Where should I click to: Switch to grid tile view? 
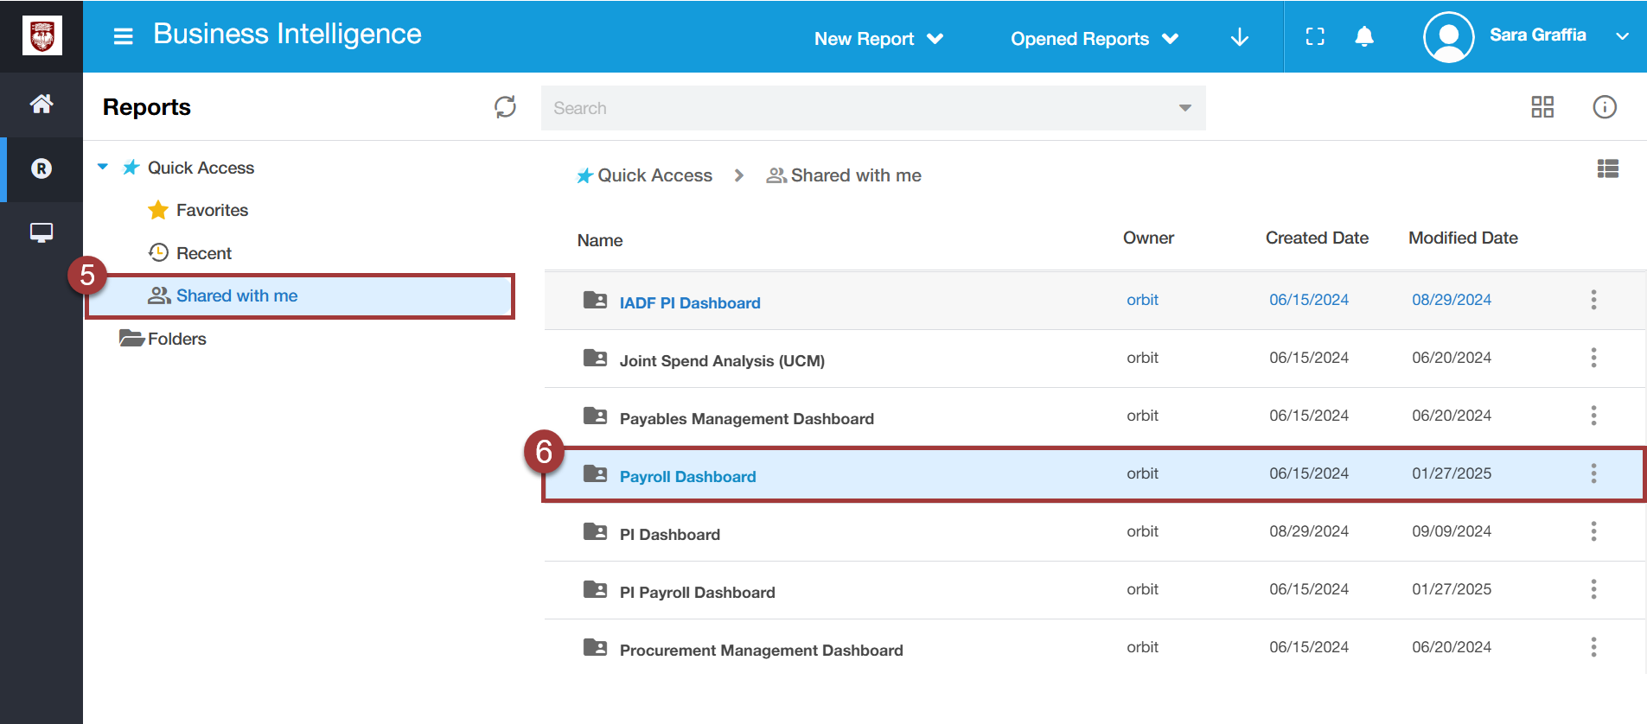tap(1542, 107)
